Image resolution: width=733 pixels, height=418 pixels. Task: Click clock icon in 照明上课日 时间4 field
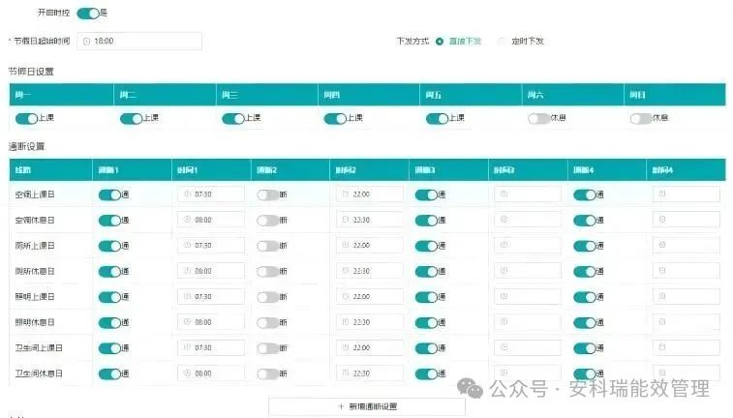[662, 296]
